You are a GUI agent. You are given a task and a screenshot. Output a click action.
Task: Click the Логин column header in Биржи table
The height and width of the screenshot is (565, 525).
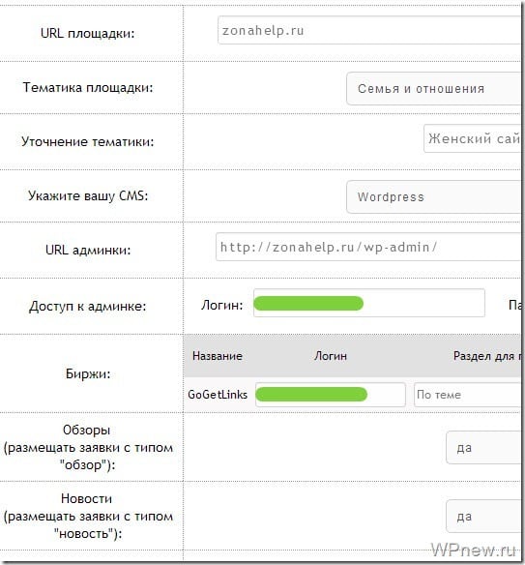(x=331, y=356)
